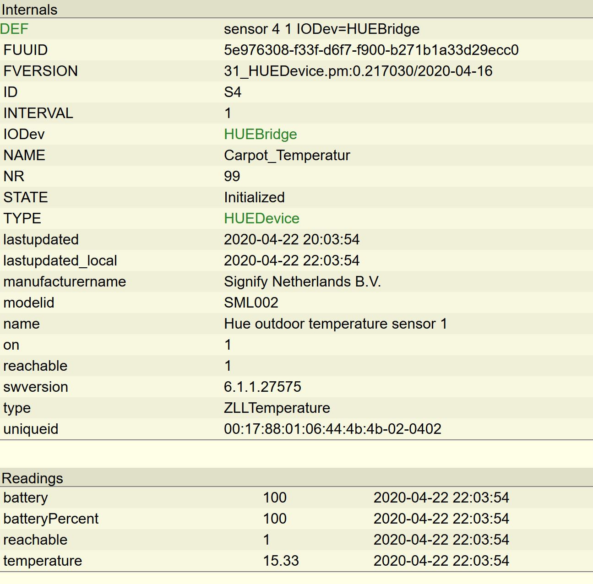Open the HUEDevice type link

coord(261,219)
